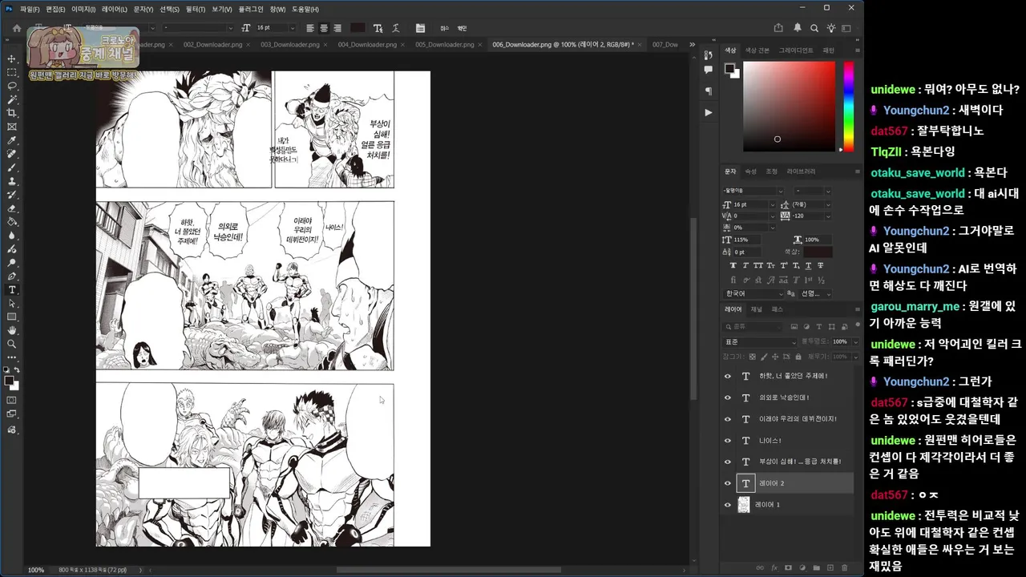
Task: Open leading (자동) dropdown
Action: [x=828, y=204]
